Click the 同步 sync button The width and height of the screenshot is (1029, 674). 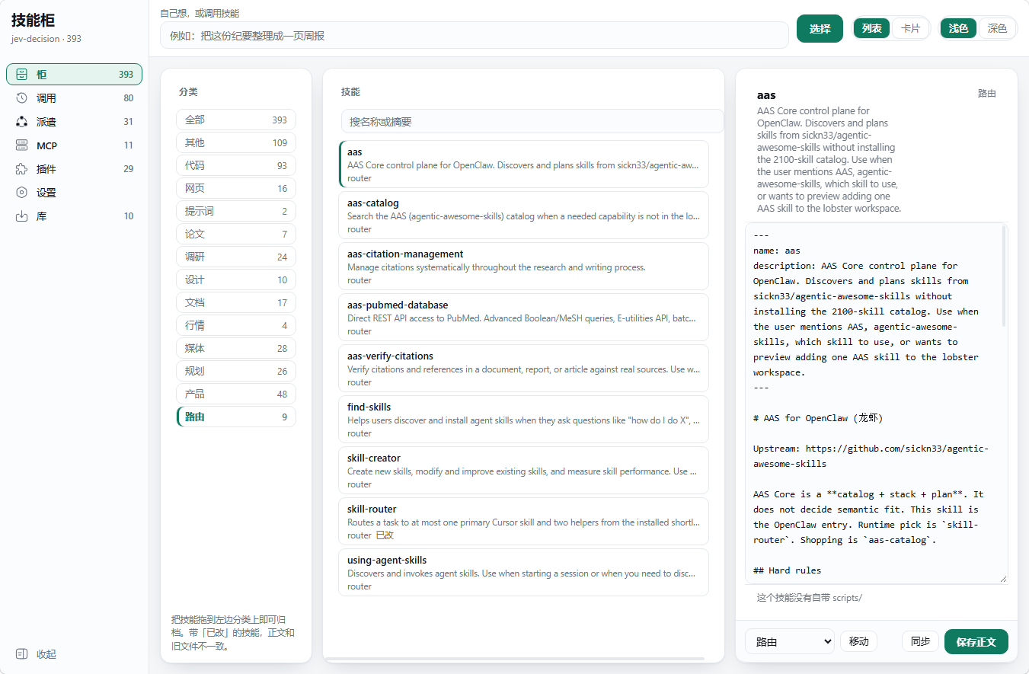920,641
